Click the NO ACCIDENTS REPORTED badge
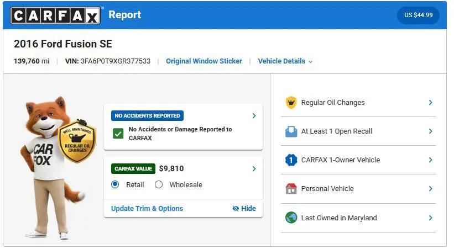The height and width of the screenshot is (249, 454). coord(147,116)
